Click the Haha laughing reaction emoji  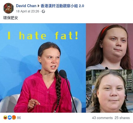pos(5,117)
